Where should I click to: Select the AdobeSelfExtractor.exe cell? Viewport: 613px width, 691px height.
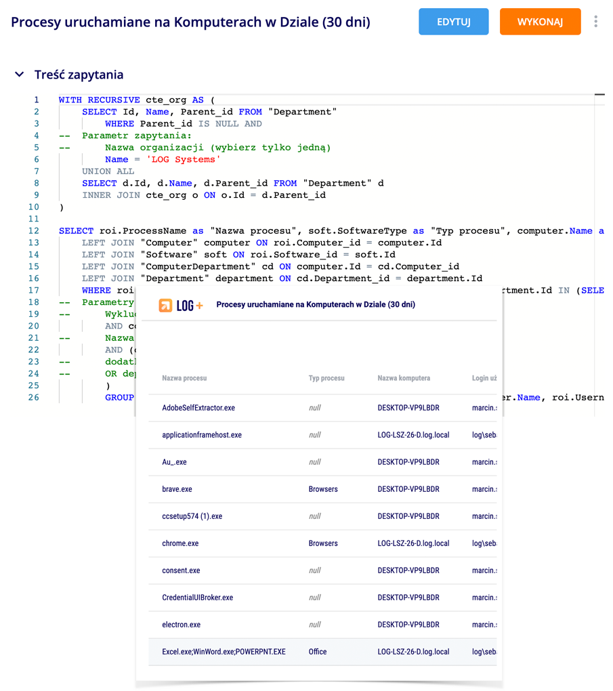point(198,408)
